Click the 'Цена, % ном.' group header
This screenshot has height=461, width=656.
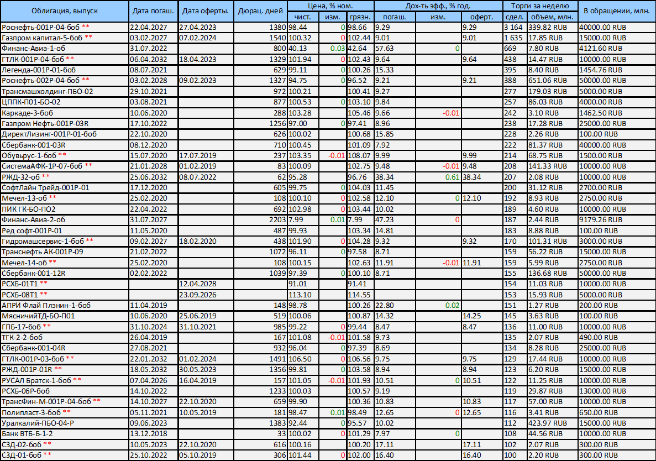click(330, 6)
